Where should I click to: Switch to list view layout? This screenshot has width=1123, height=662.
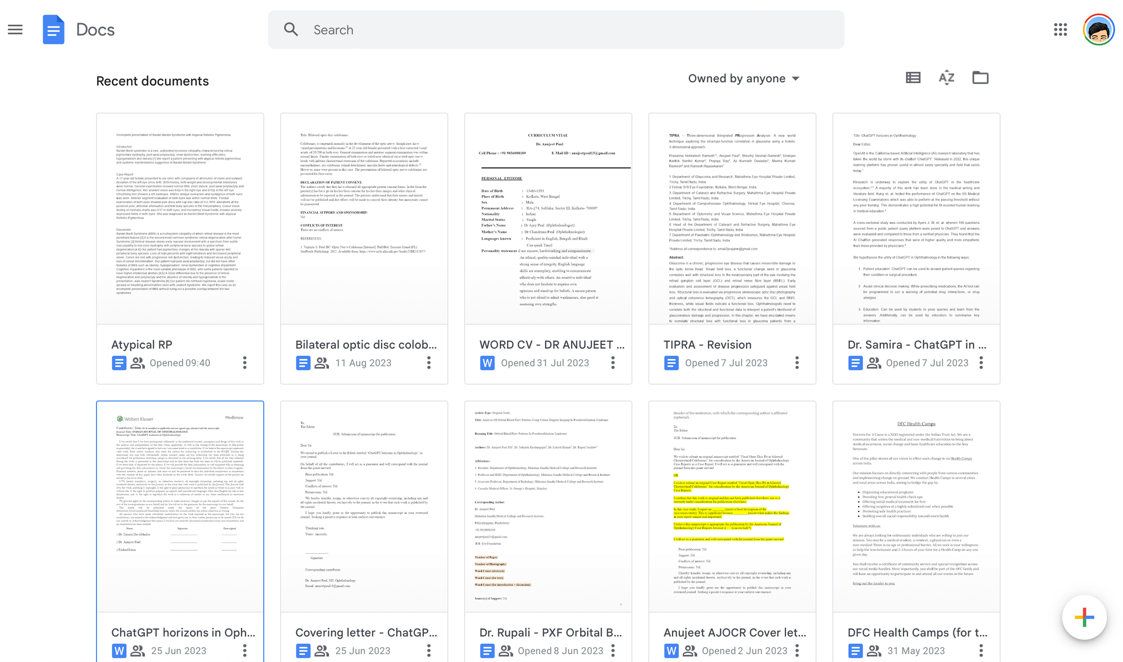click(913, 78)
